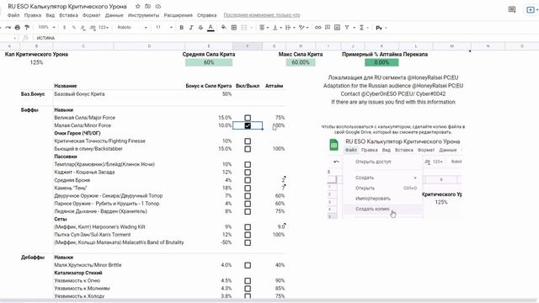Open the Файл menu
The width and height of the screenshot is (539, 303).
13,15
